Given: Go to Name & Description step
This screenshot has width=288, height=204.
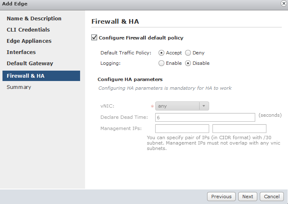Looking at the screenshot, I should 34,19.
